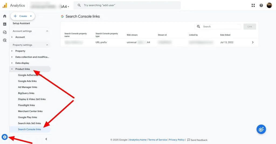The width and height of the screenshot is (276, 144).
Task: Click table search magnifier icon
Action: pyautogui.click(x=198, y=27)
